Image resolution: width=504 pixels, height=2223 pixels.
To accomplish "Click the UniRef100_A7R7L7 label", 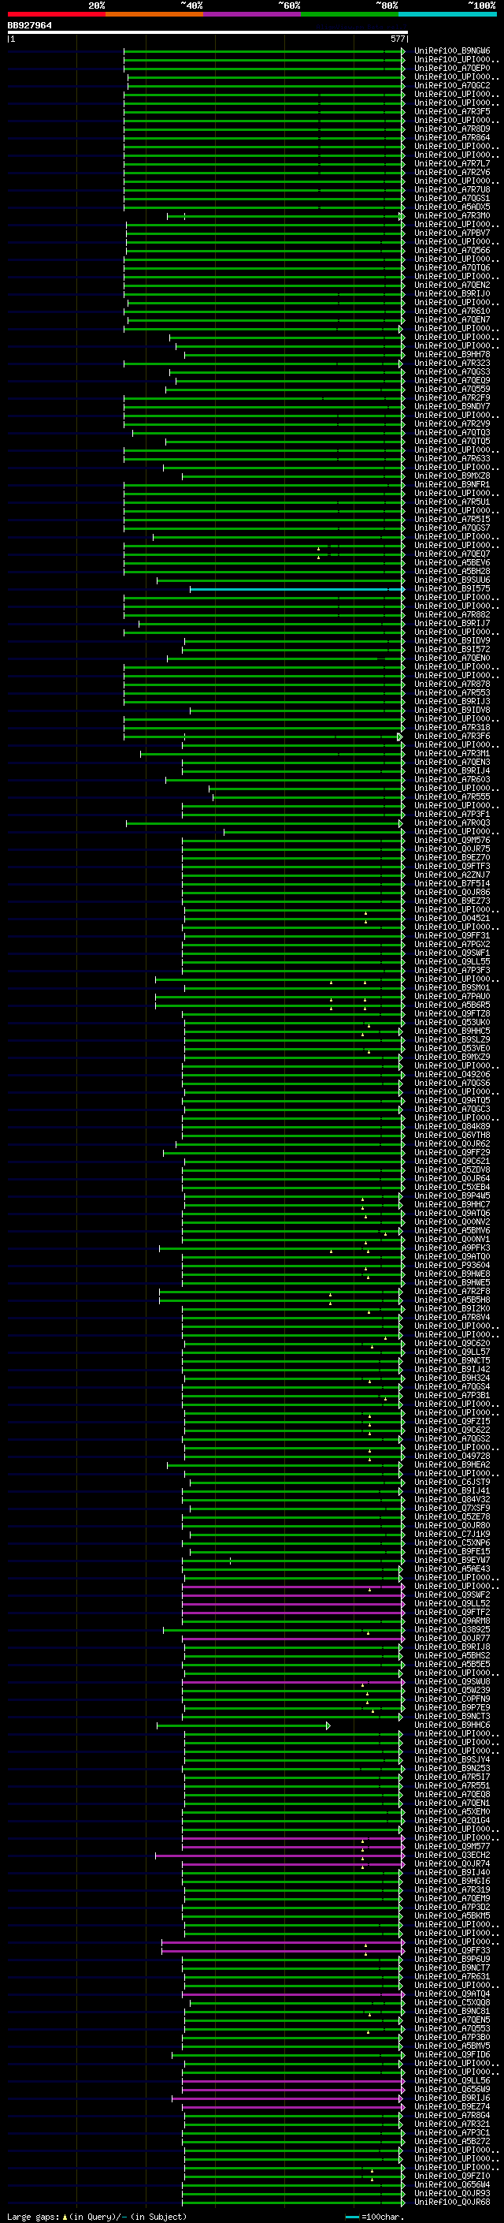I will [x=452, y=164].
